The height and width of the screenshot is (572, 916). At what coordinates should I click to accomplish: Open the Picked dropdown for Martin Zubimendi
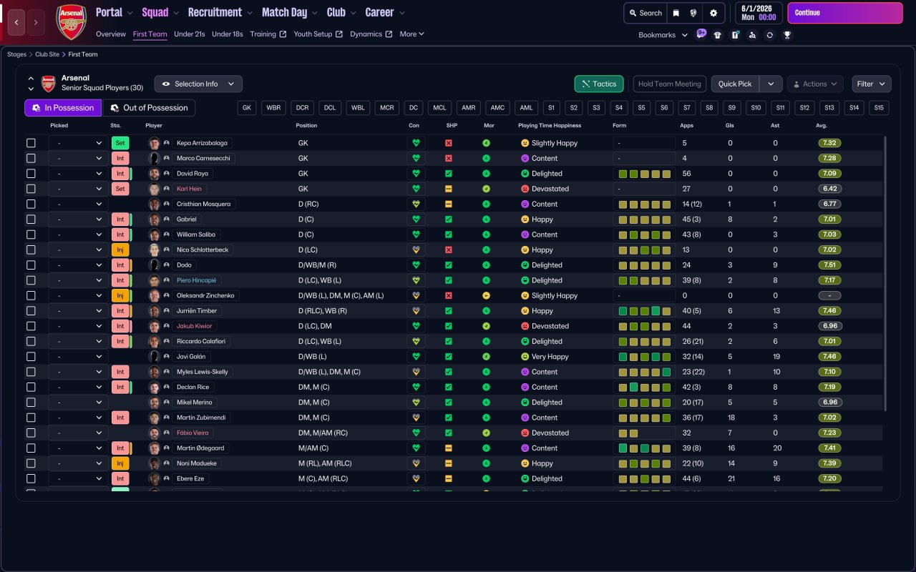tap(79, 418)
